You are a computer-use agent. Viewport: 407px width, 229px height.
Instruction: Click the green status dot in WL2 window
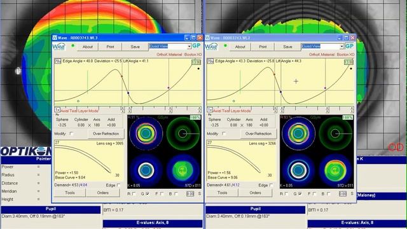coord(225,46)
